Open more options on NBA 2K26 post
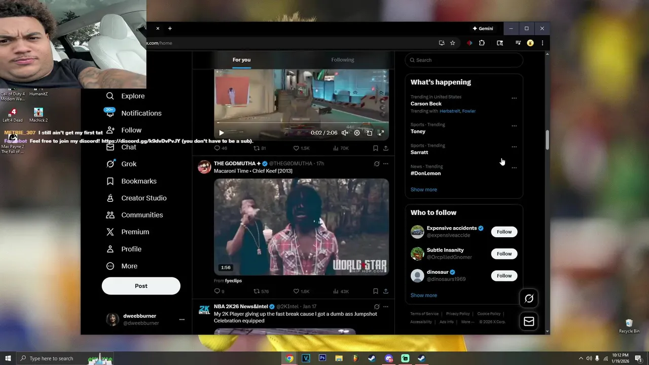This screenshot has height=365, width=649. click(x=386, y=307)
